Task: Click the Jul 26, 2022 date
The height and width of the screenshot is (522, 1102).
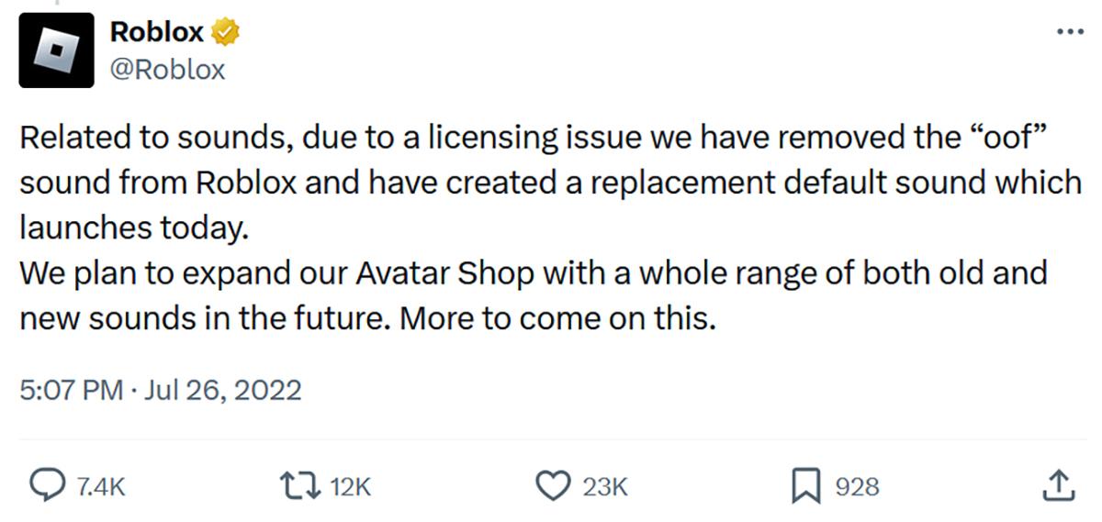Action: tap(223, 390)
